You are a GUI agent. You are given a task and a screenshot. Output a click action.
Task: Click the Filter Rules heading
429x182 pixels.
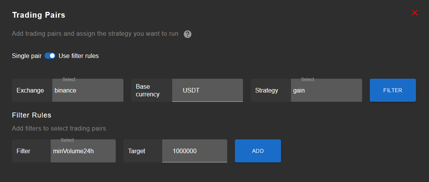click(32, 115)
